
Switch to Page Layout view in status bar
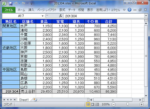pos(92,104)
